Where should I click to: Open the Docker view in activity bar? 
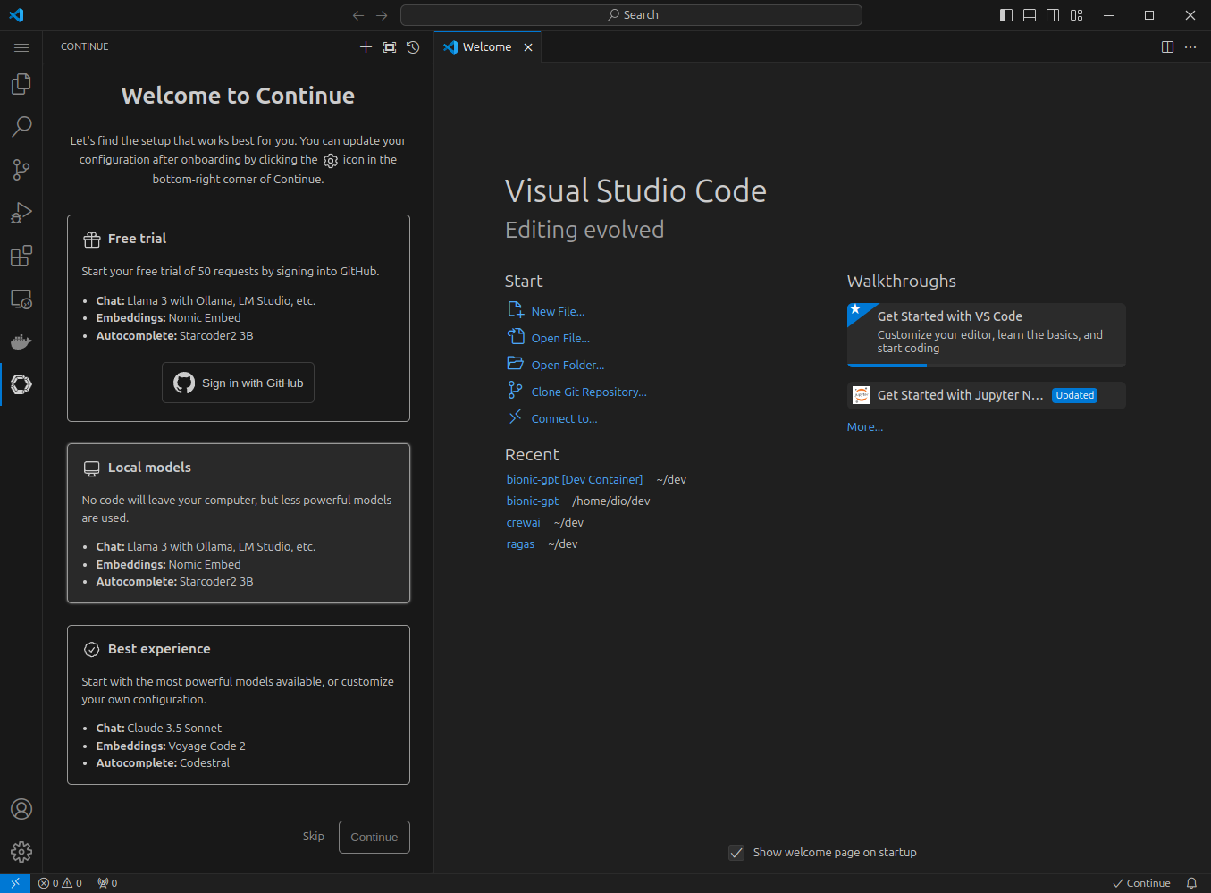tap(21, 341)
